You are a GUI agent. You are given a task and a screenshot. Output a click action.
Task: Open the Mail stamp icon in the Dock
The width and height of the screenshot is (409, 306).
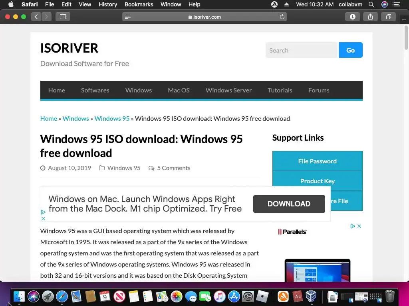click(x=76, y=296)
